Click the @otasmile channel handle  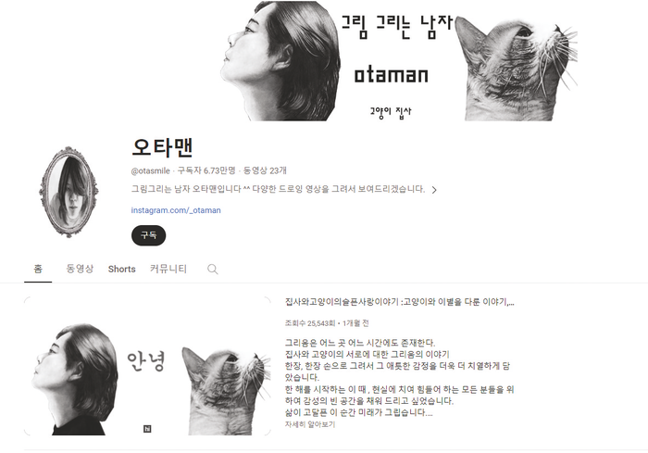[150, 170]
